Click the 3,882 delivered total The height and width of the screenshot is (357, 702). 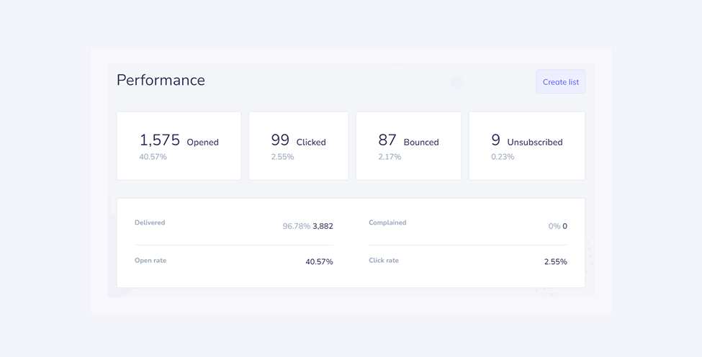[x=323, y=226]
